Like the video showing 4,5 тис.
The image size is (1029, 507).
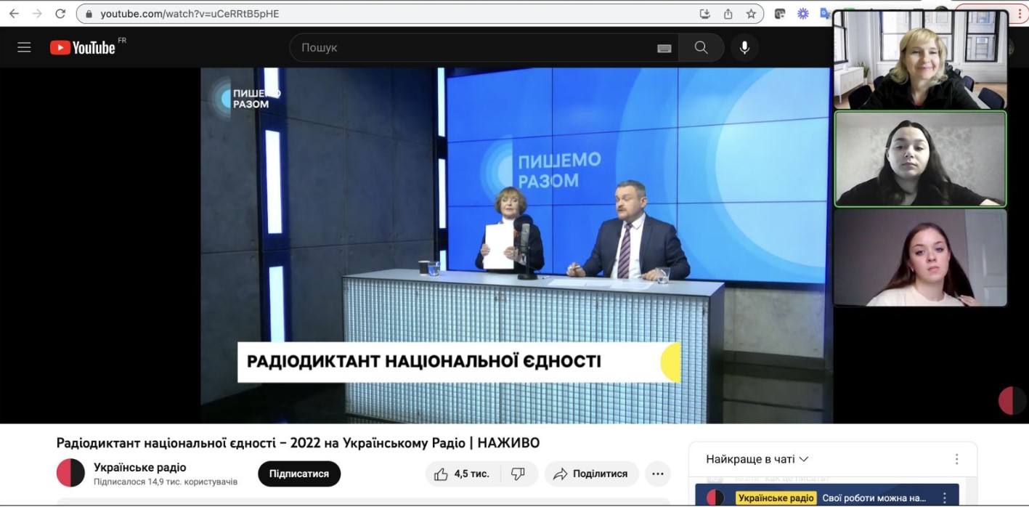[x=461, y=474]
